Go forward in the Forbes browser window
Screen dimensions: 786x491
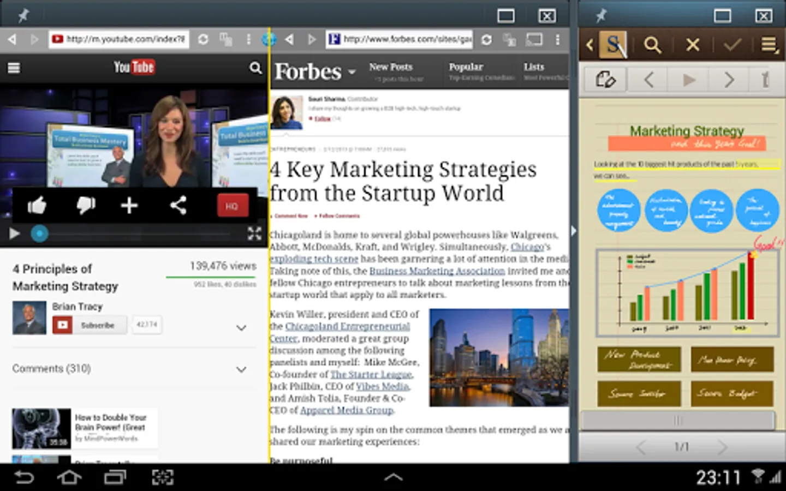click(312, 39)
